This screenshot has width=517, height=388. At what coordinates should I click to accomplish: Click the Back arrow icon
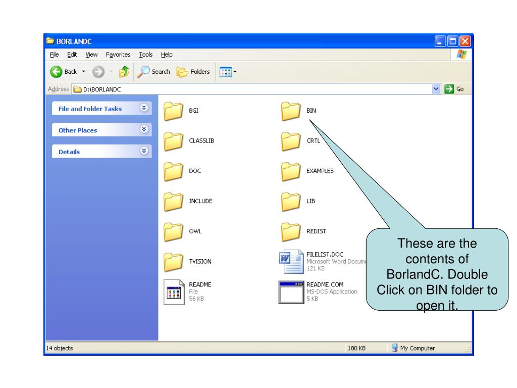click(57, 72)
